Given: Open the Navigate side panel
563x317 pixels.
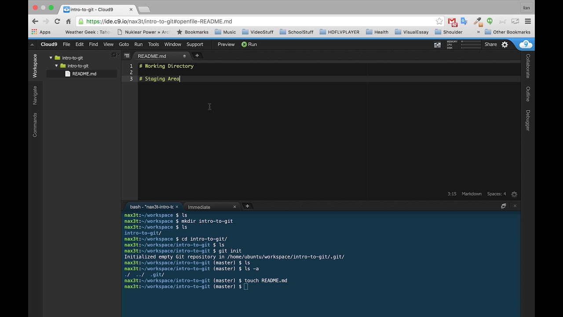Looking at the screenshot, I should (x=35, y=95).
